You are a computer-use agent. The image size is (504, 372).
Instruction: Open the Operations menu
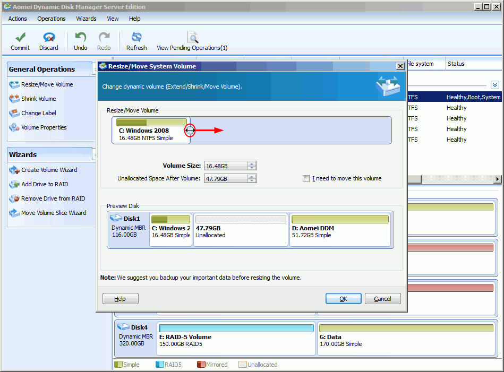tap(52, 19)
